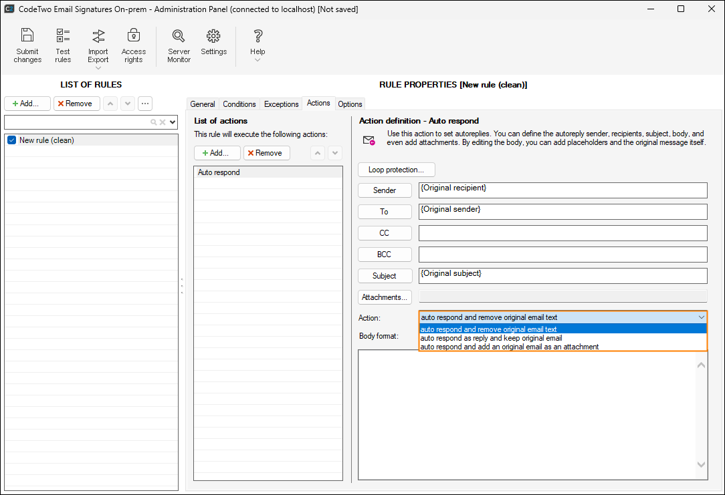725x495 pixels.
Task: Click the Submit changes toolbar icon
Action: [x=27, y=45]
